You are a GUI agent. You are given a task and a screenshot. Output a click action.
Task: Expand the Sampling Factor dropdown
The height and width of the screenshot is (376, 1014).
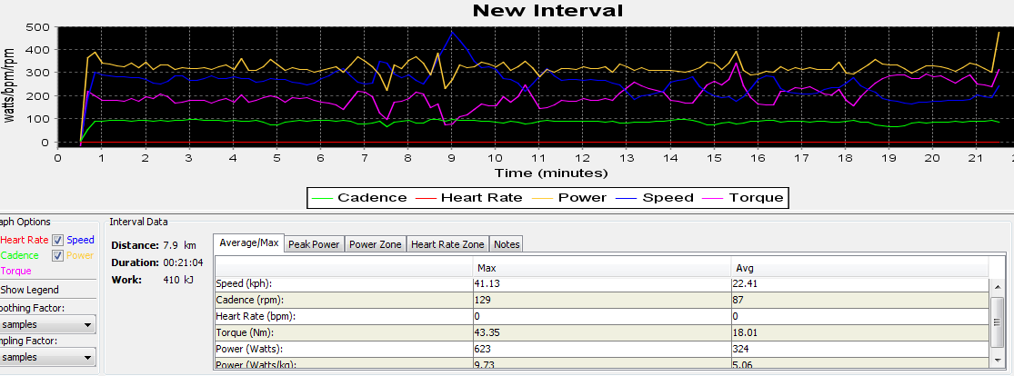(x=47, y=359)
